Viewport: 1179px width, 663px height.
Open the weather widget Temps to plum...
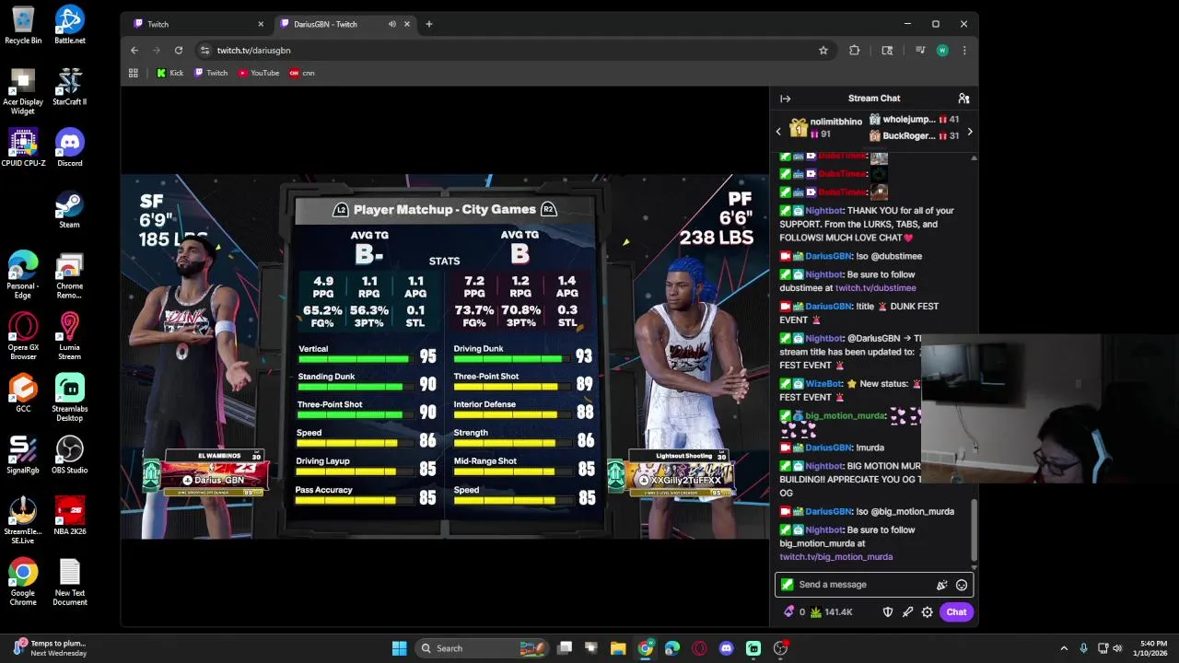point(50,648)
